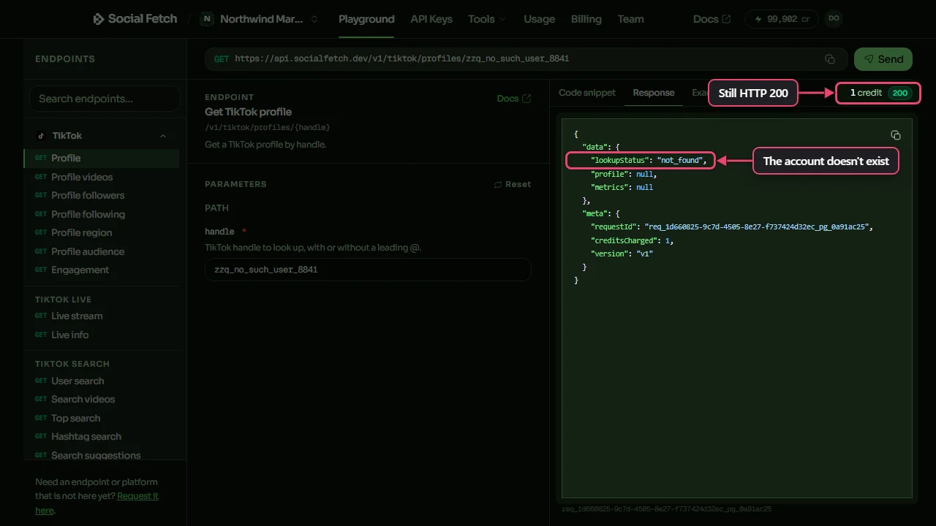Go to Playground tab
The height and width of the screenshot is (526, 936).
(366, 19)
